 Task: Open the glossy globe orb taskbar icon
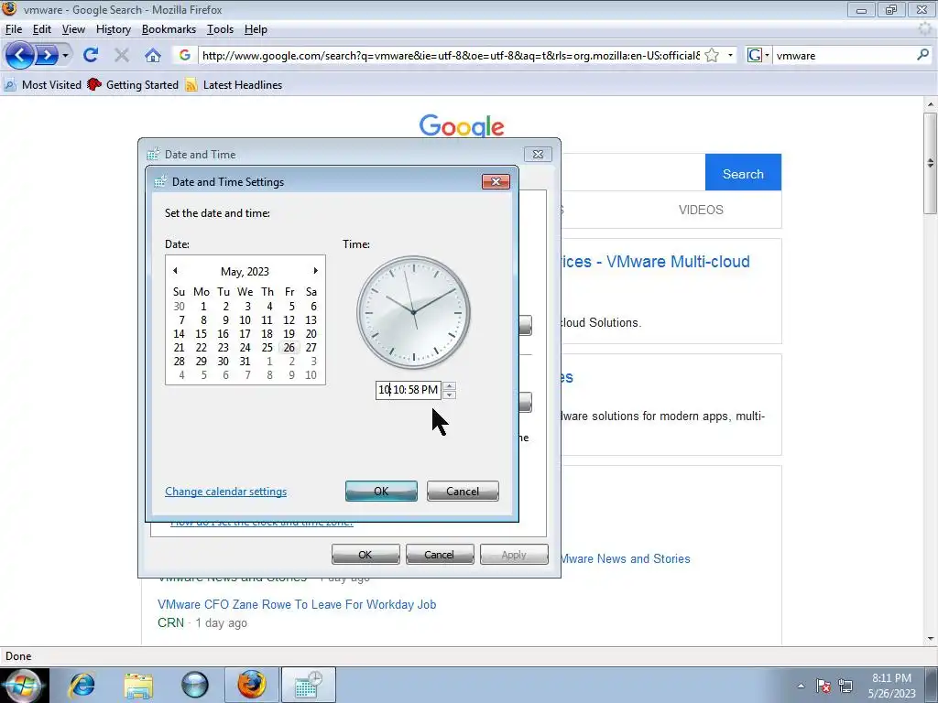(195, 685)
